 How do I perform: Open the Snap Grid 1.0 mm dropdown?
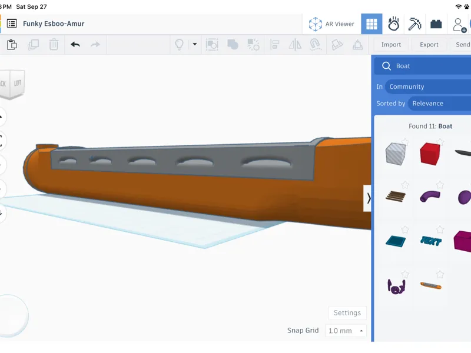pos(346,331)
